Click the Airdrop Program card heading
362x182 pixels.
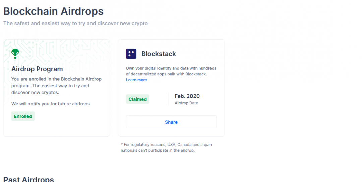[x=37, y=69]
